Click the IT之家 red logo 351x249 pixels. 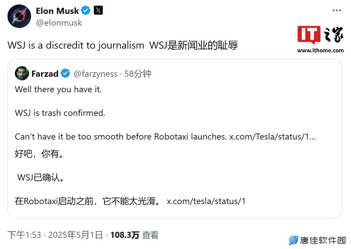tap(309, 34)
